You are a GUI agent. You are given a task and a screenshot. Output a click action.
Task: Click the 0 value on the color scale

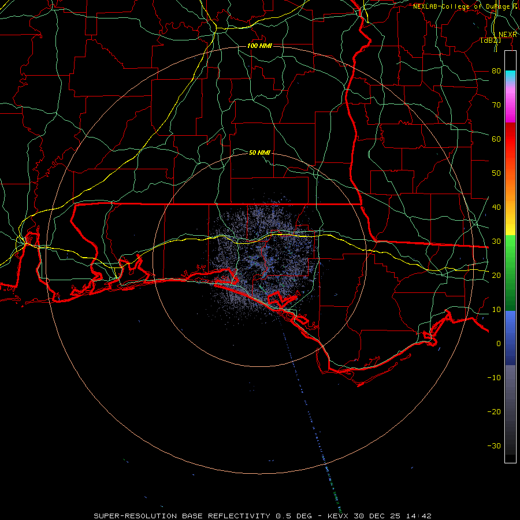coord(499,344)
